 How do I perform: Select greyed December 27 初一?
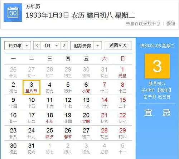pyautogui.click(x=32, y=72)
